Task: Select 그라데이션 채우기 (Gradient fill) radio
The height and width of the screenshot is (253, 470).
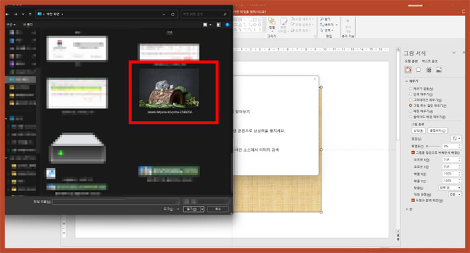Action: coord(411,100)
